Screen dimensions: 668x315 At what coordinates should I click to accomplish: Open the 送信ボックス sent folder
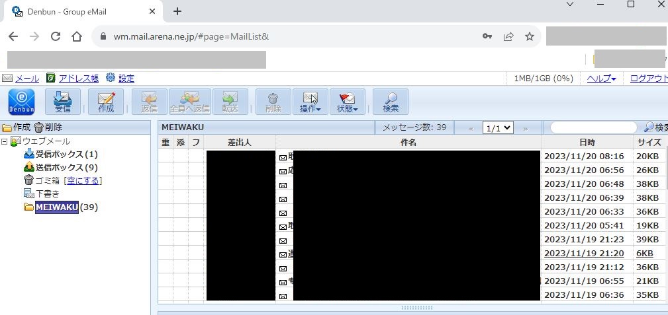[x=66, y=168]
